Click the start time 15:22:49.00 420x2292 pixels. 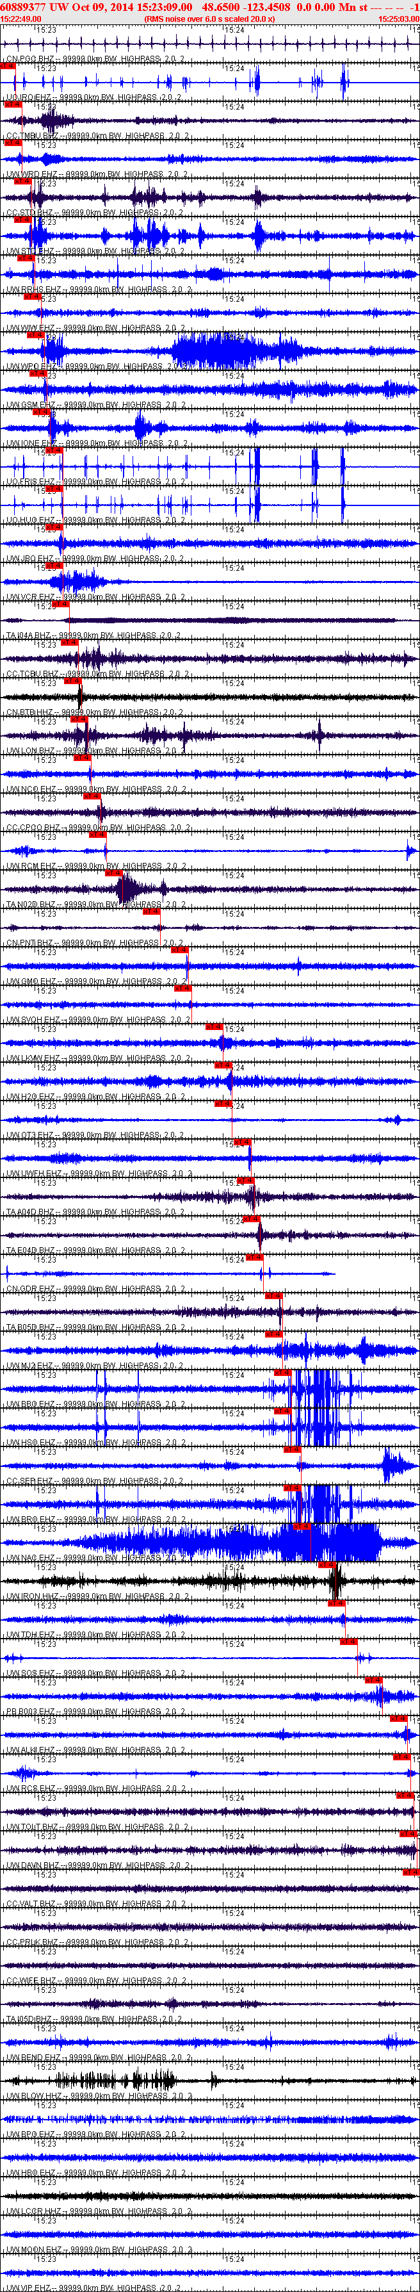pos(20,19)
